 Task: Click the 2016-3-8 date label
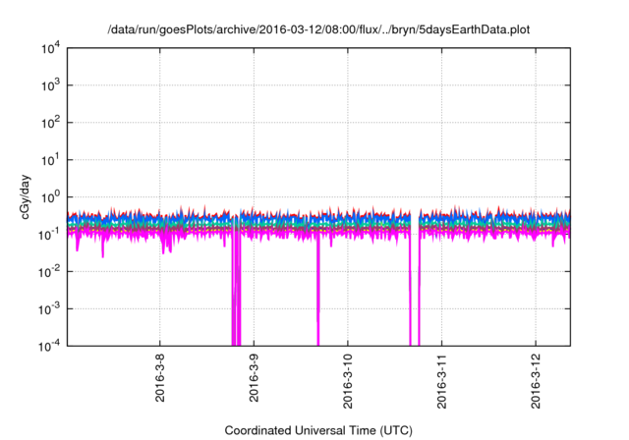point(159,377)
